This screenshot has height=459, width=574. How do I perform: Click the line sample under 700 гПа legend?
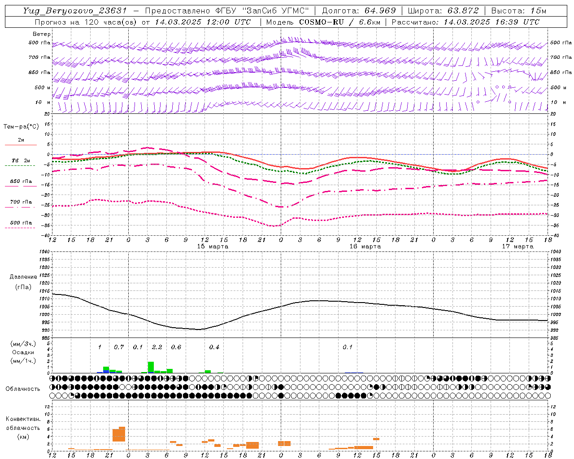pos(20,207)
